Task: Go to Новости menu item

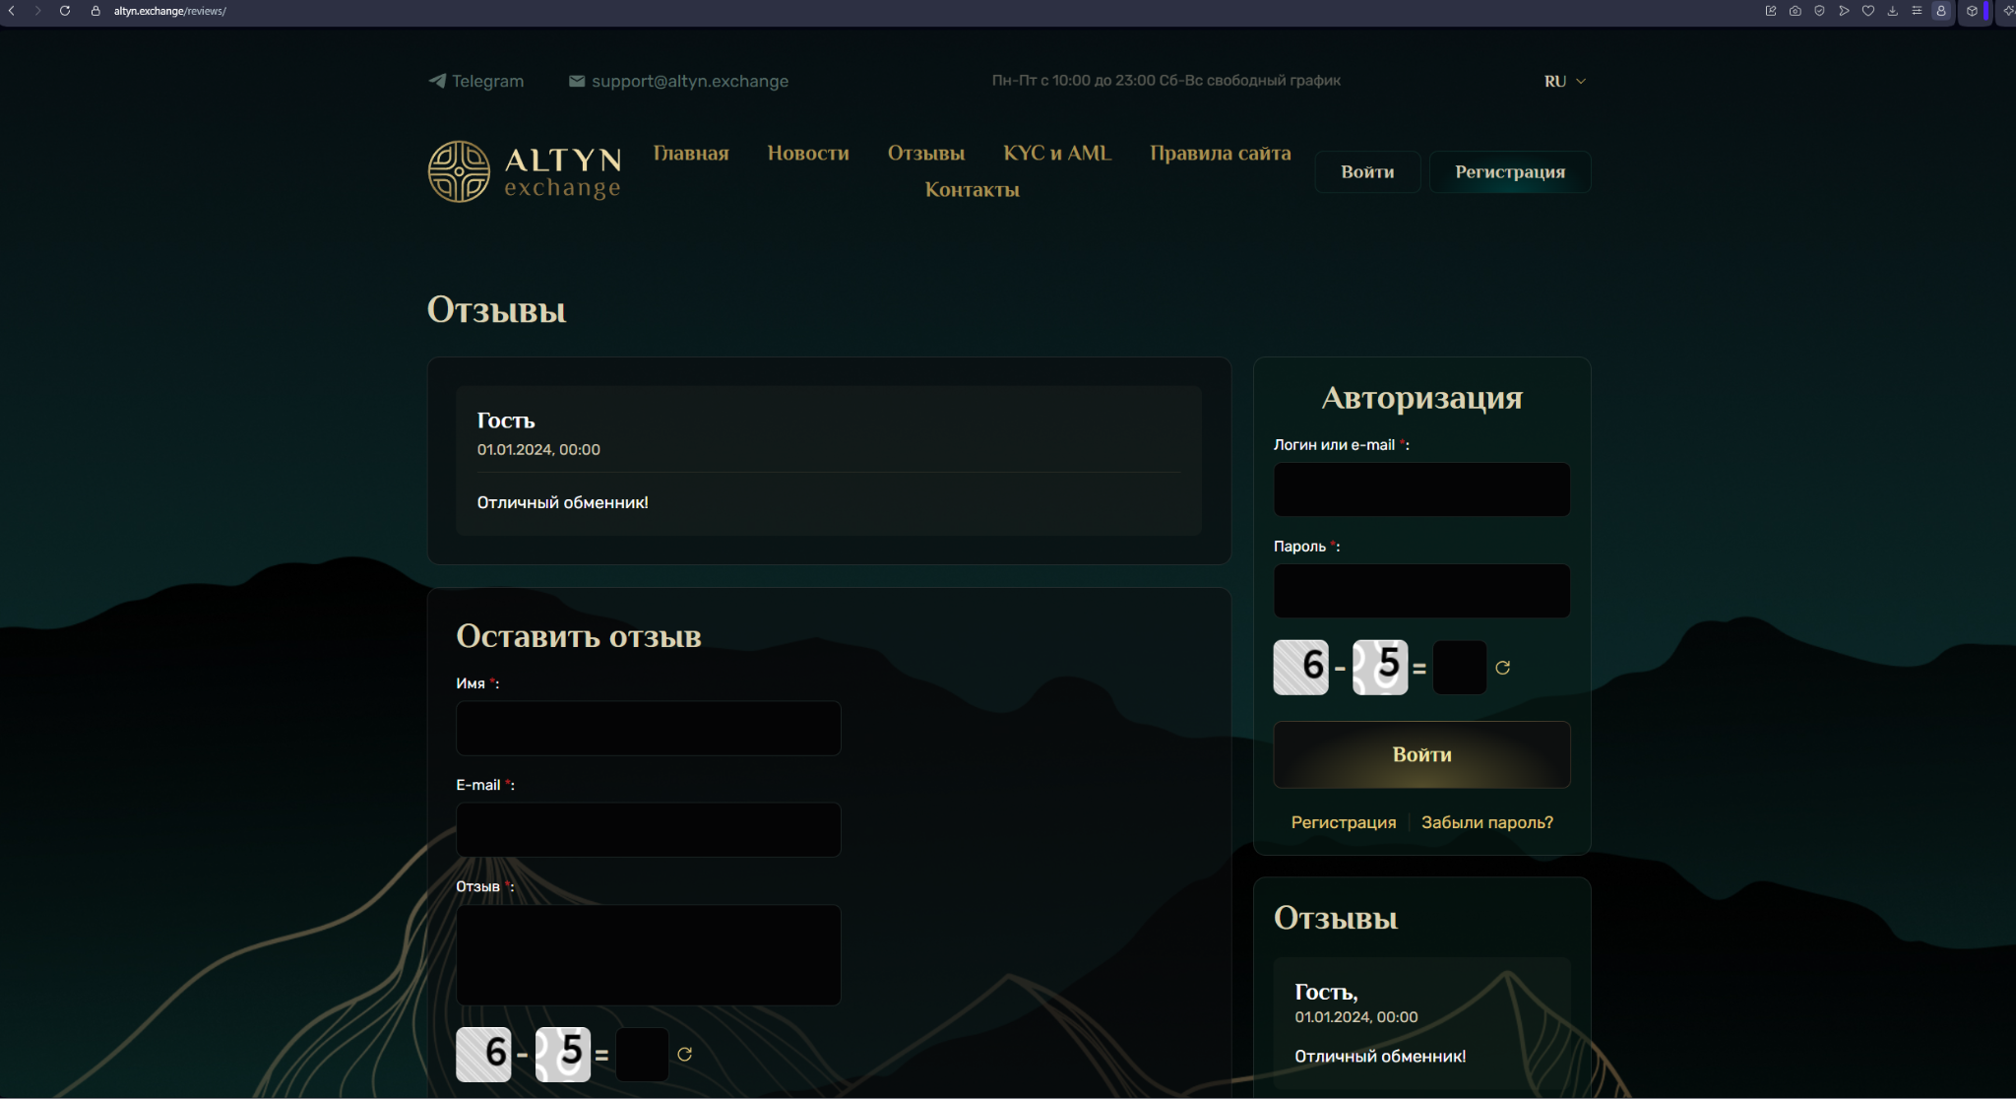Action: coord(808,153)
